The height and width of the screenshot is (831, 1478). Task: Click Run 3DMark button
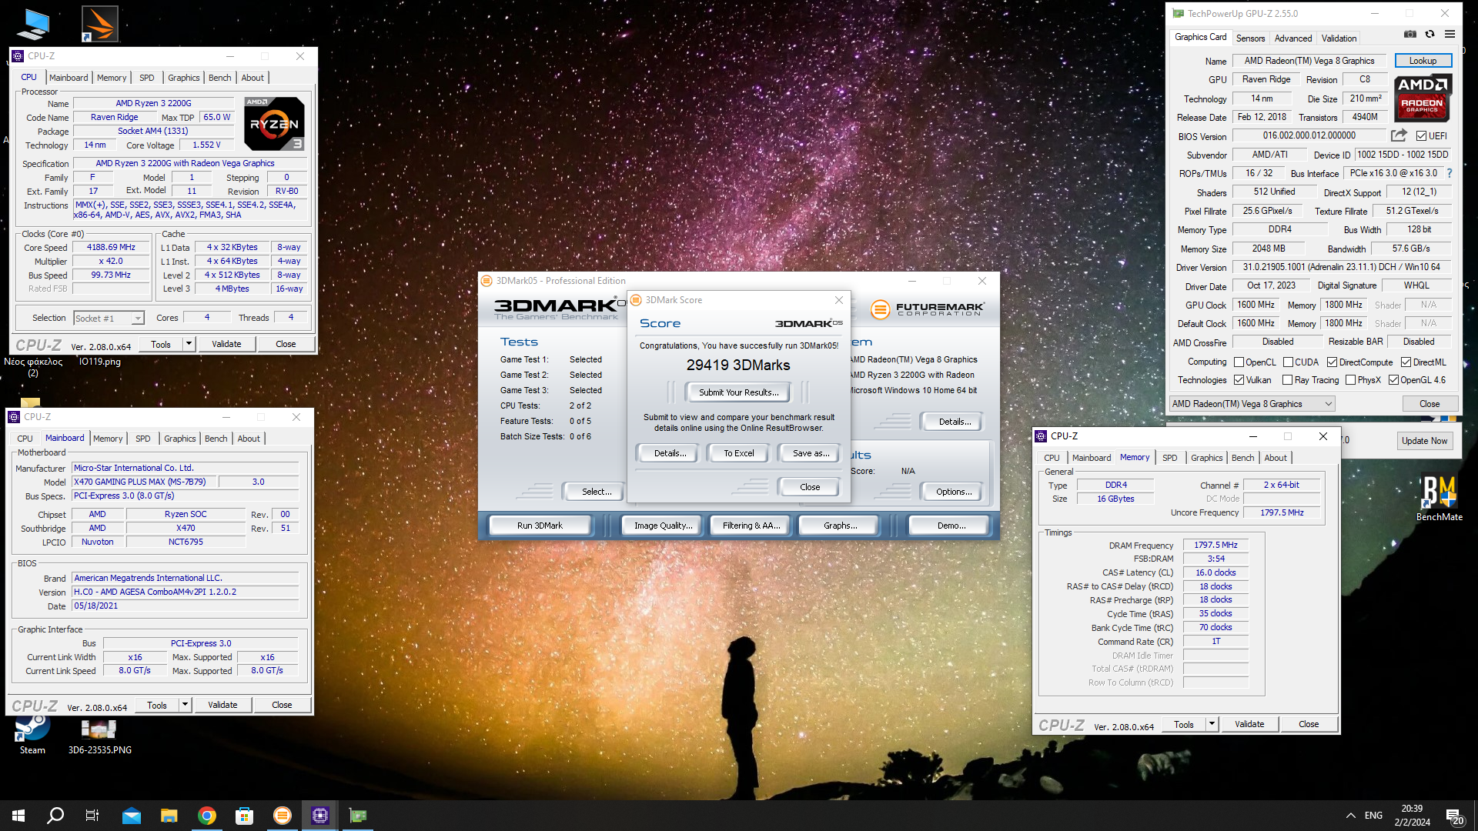click(x=540, y=526)
